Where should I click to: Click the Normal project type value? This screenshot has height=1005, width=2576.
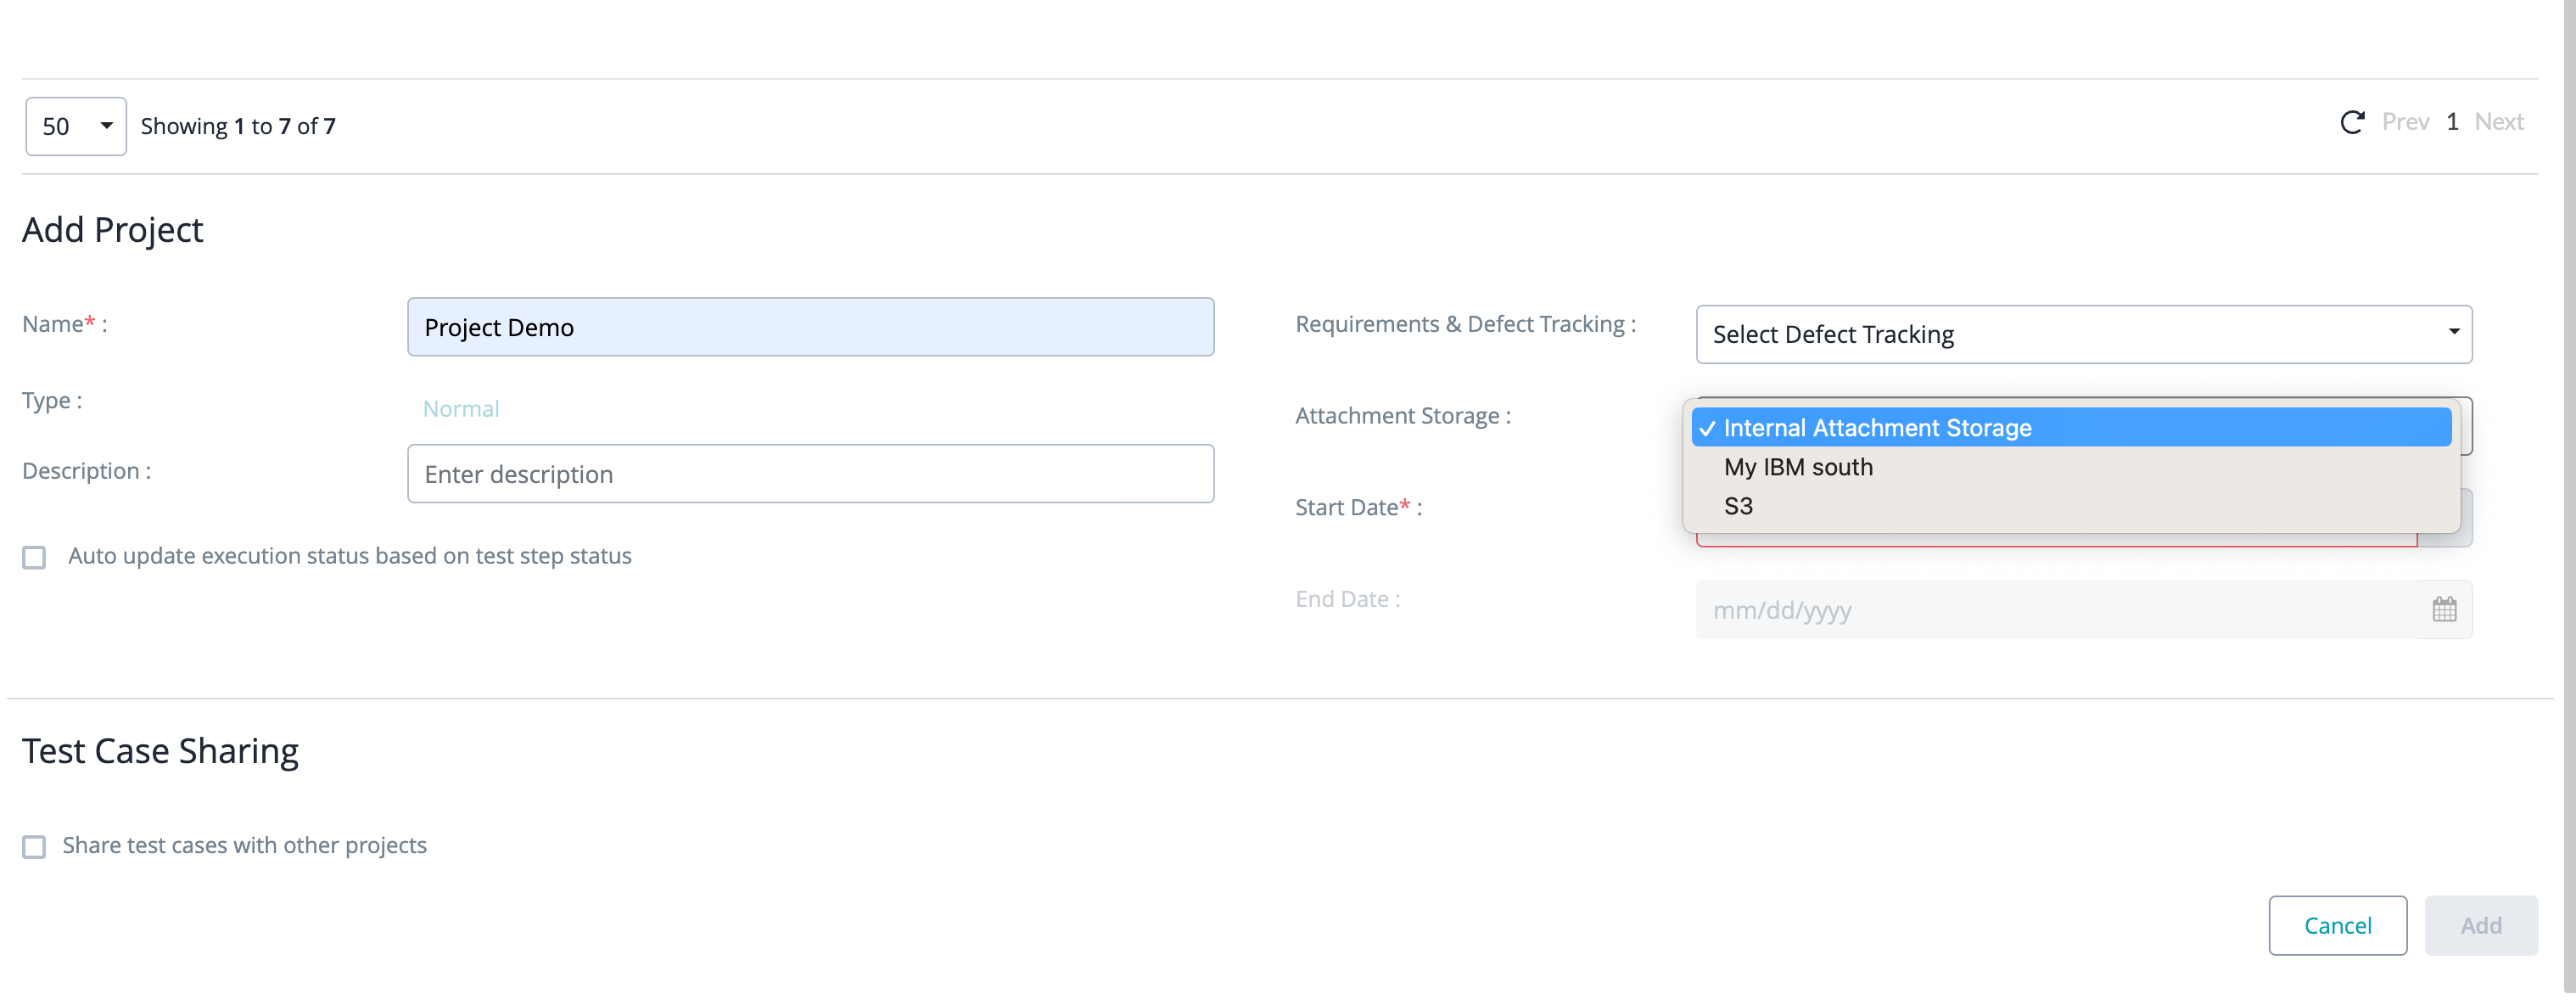tap(461, 409)
